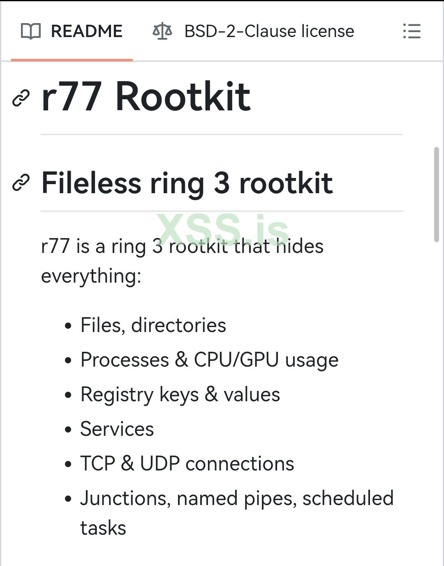Click the "r77 Rootkit" main heading
The height and width of the screenshot is (566, 444).
point(146,97)
